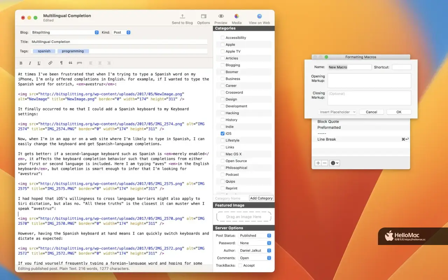Click the Send to Blog toolbar icon
The width and height of the screenshot is (448, 280).
(182, 16)
